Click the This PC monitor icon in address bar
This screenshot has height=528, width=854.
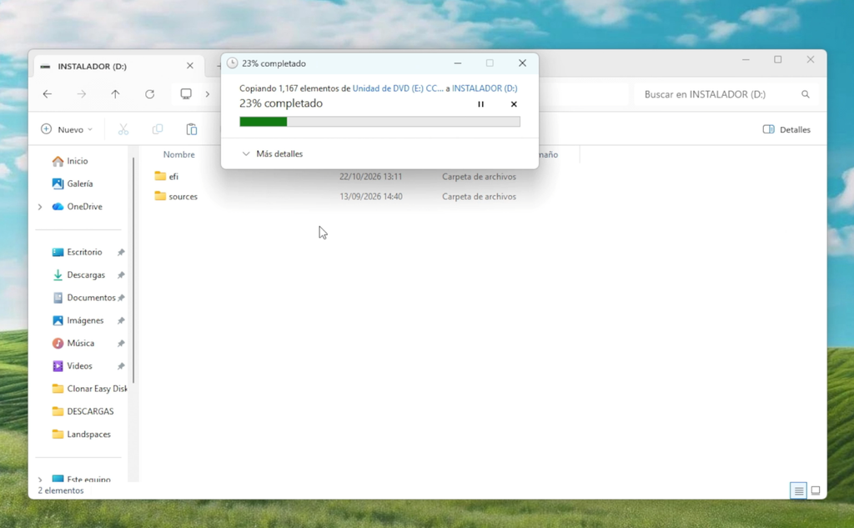tap(186, 93)
